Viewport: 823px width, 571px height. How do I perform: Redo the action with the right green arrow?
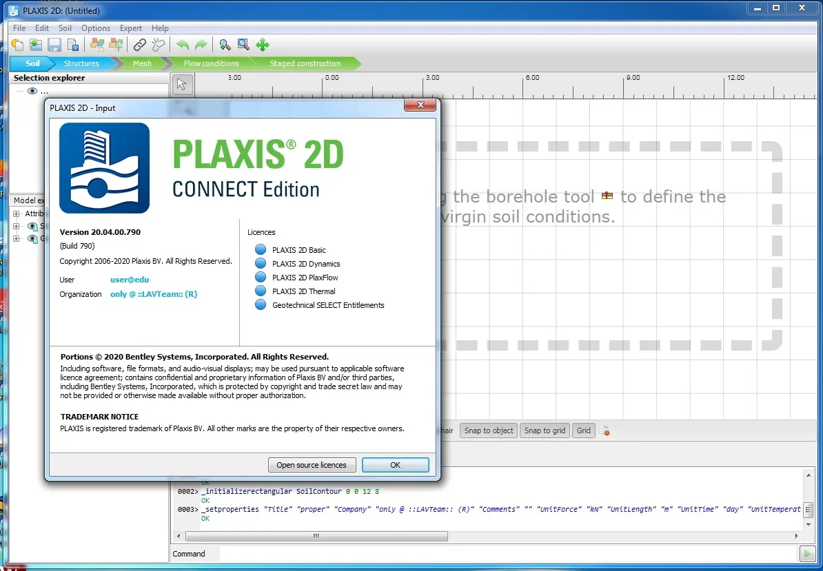click(201, 45)
